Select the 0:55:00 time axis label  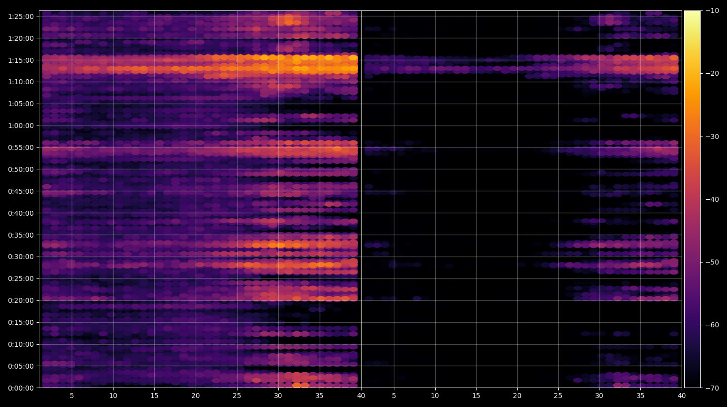click(21, 148)
